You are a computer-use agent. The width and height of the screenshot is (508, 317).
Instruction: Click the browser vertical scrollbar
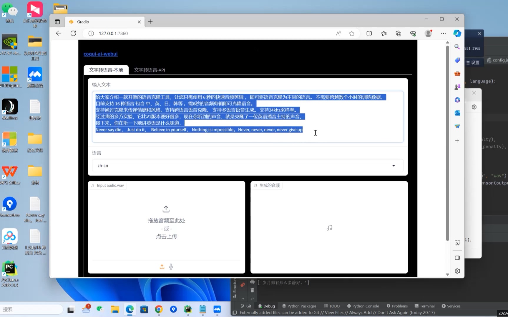click(447, 144)
